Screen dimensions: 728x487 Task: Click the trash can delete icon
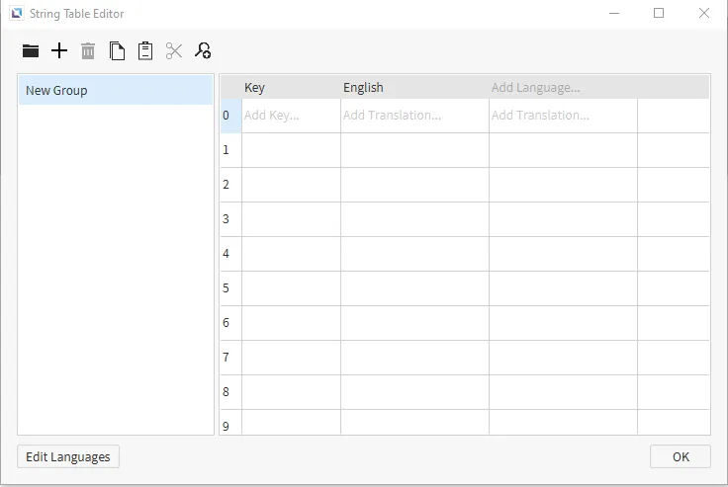coord(88,51)
